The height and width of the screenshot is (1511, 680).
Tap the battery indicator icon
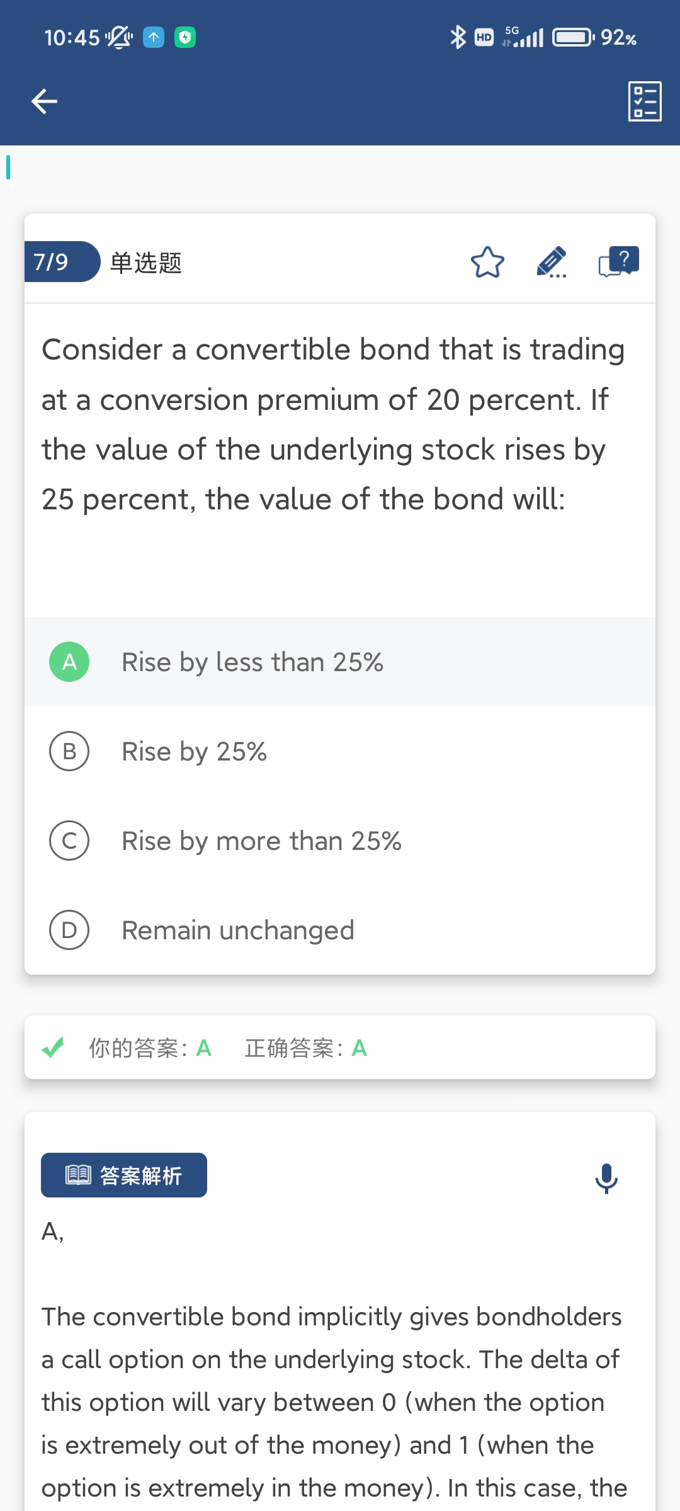[x=573, y=38]
